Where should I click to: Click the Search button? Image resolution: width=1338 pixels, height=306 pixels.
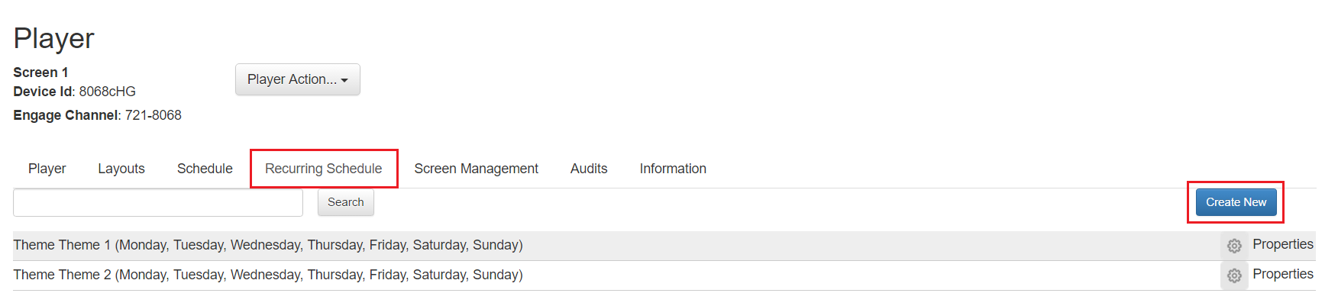pyautogui.click(x=346, y=202)
